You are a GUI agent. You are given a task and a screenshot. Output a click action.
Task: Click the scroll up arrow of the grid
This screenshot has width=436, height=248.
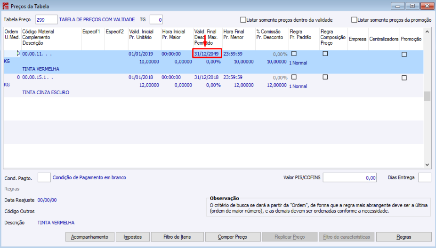428,32
